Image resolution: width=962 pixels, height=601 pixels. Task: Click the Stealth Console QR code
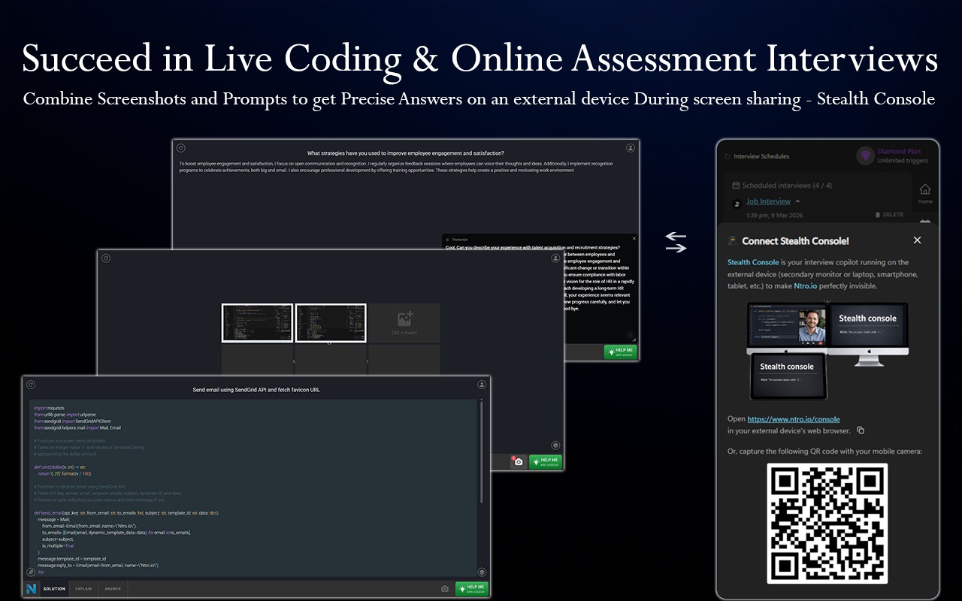(x=827, y=523)
